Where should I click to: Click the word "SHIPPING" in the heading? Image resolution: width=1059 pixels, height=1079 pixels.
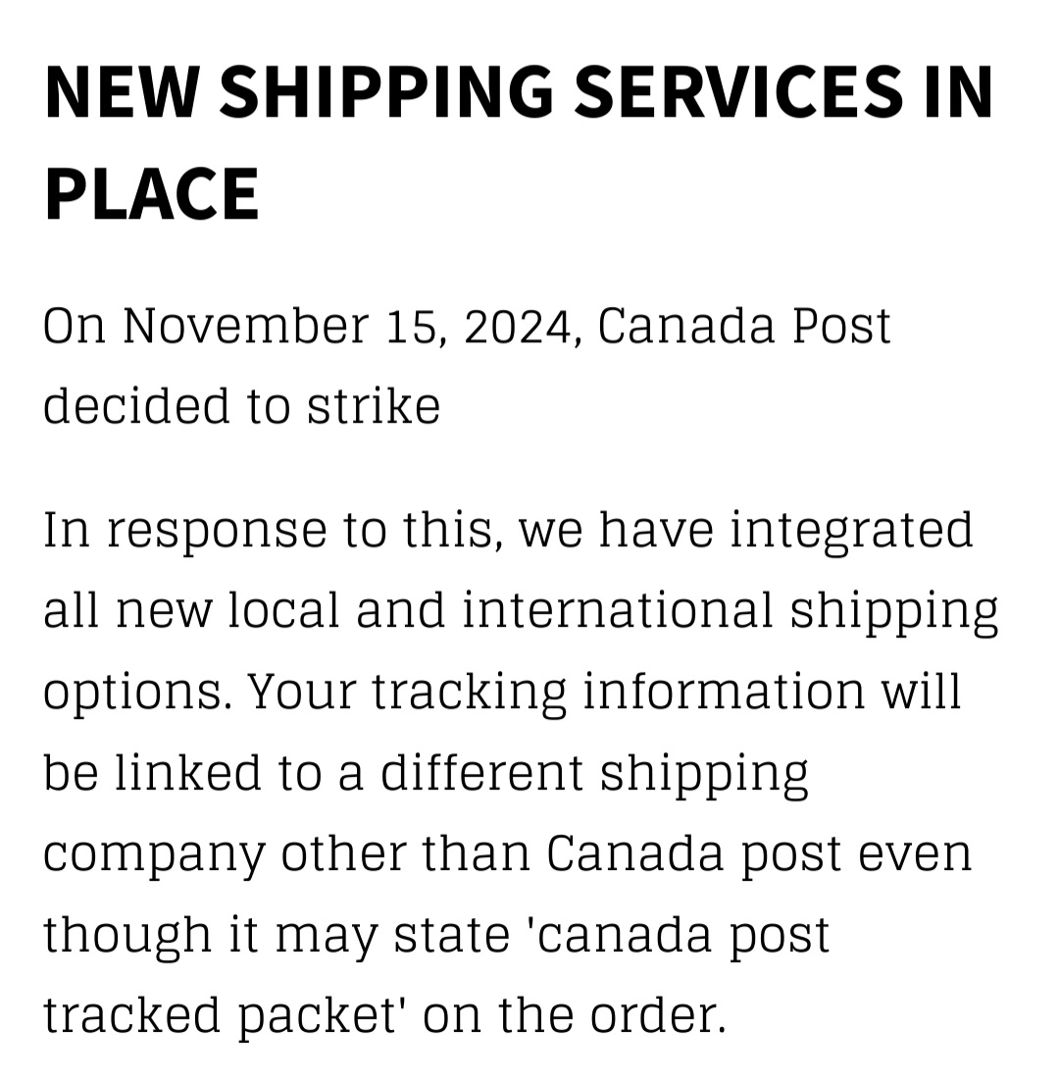386,93
